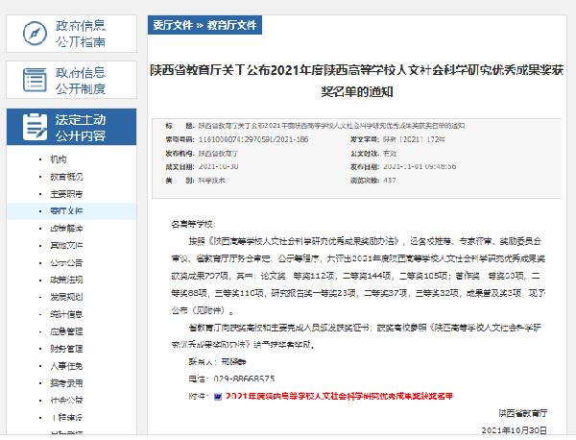Open 统计信息 in the sidebar
576x440 pixels.
pyautogui.click(x=65, y=314)
